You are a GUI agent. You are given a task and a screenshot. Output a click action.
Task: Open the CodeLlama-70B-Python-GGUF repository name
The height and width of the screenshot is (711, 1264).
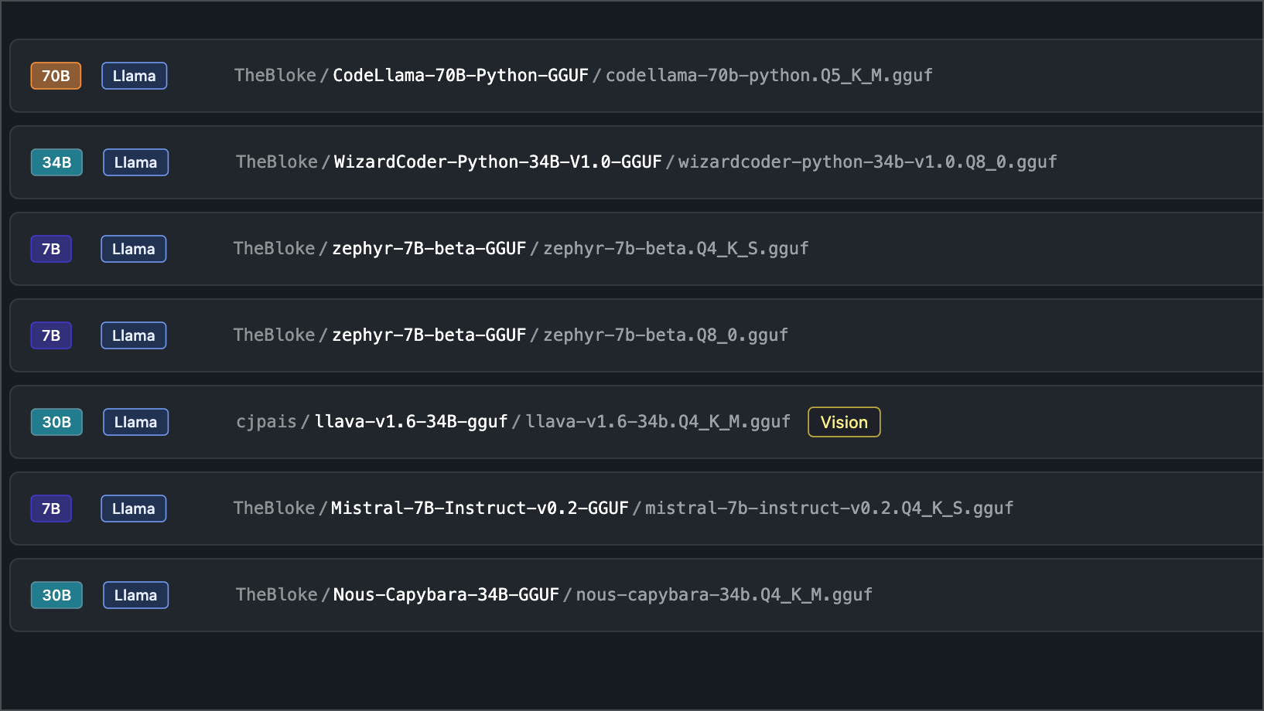pos(460,76)
